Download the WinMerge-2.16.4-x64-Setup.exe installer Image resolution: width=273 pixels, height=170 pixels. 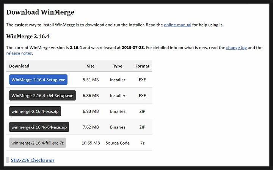click(x=42, y=96)
